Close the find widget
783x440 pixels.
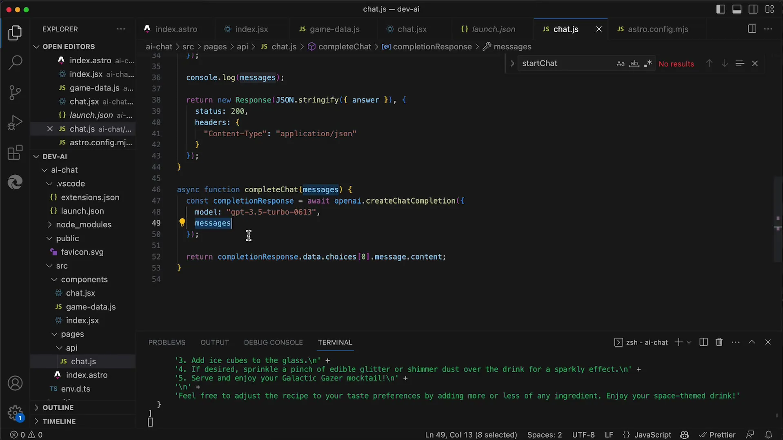755,63
